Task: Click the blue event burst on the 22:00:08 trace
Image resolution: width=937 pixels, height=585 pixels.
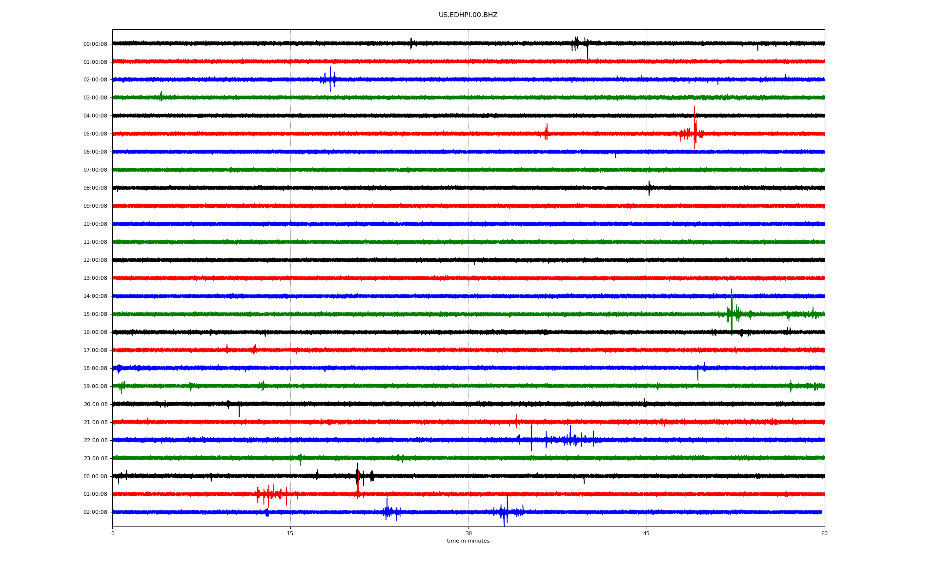Action: 561,440
